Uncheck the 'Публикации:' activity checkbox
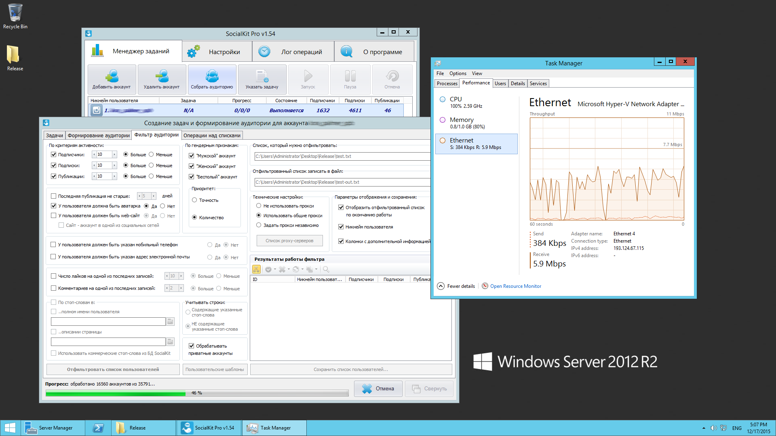 pos(53,176)
